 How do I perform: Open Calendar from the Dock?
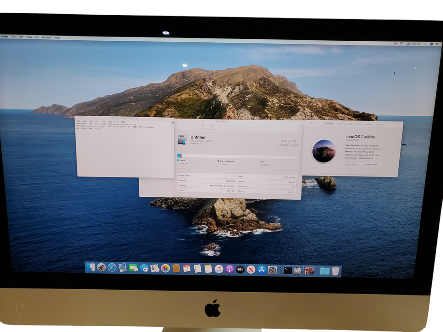pos(187,269)
